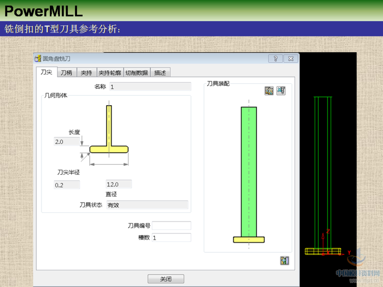Select the 刀尖 tab
The width and height of the screenshot is (383, 287).
[46, 72]
